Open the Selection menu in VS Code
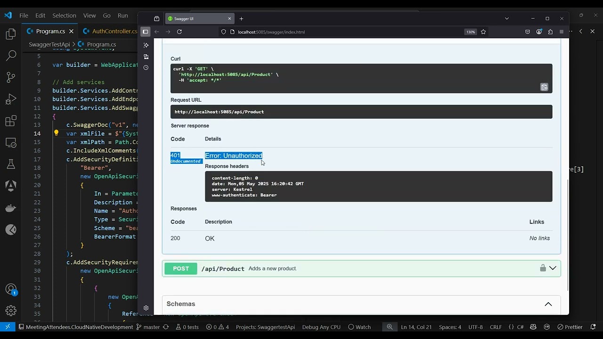 [64, 16]
